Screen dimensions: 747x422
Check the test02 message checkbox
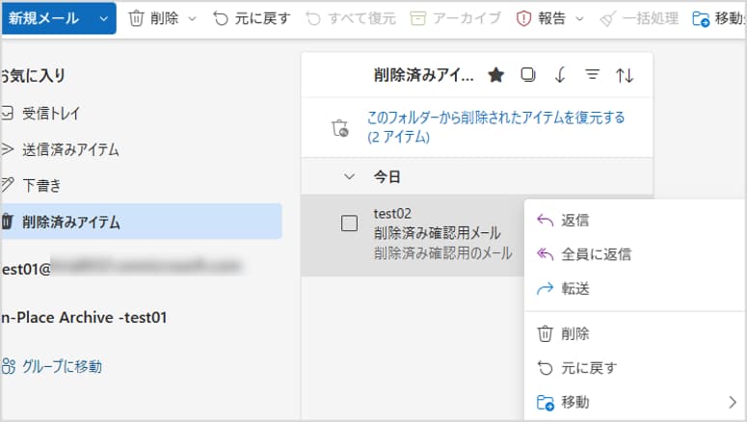[x=350, y=223]
